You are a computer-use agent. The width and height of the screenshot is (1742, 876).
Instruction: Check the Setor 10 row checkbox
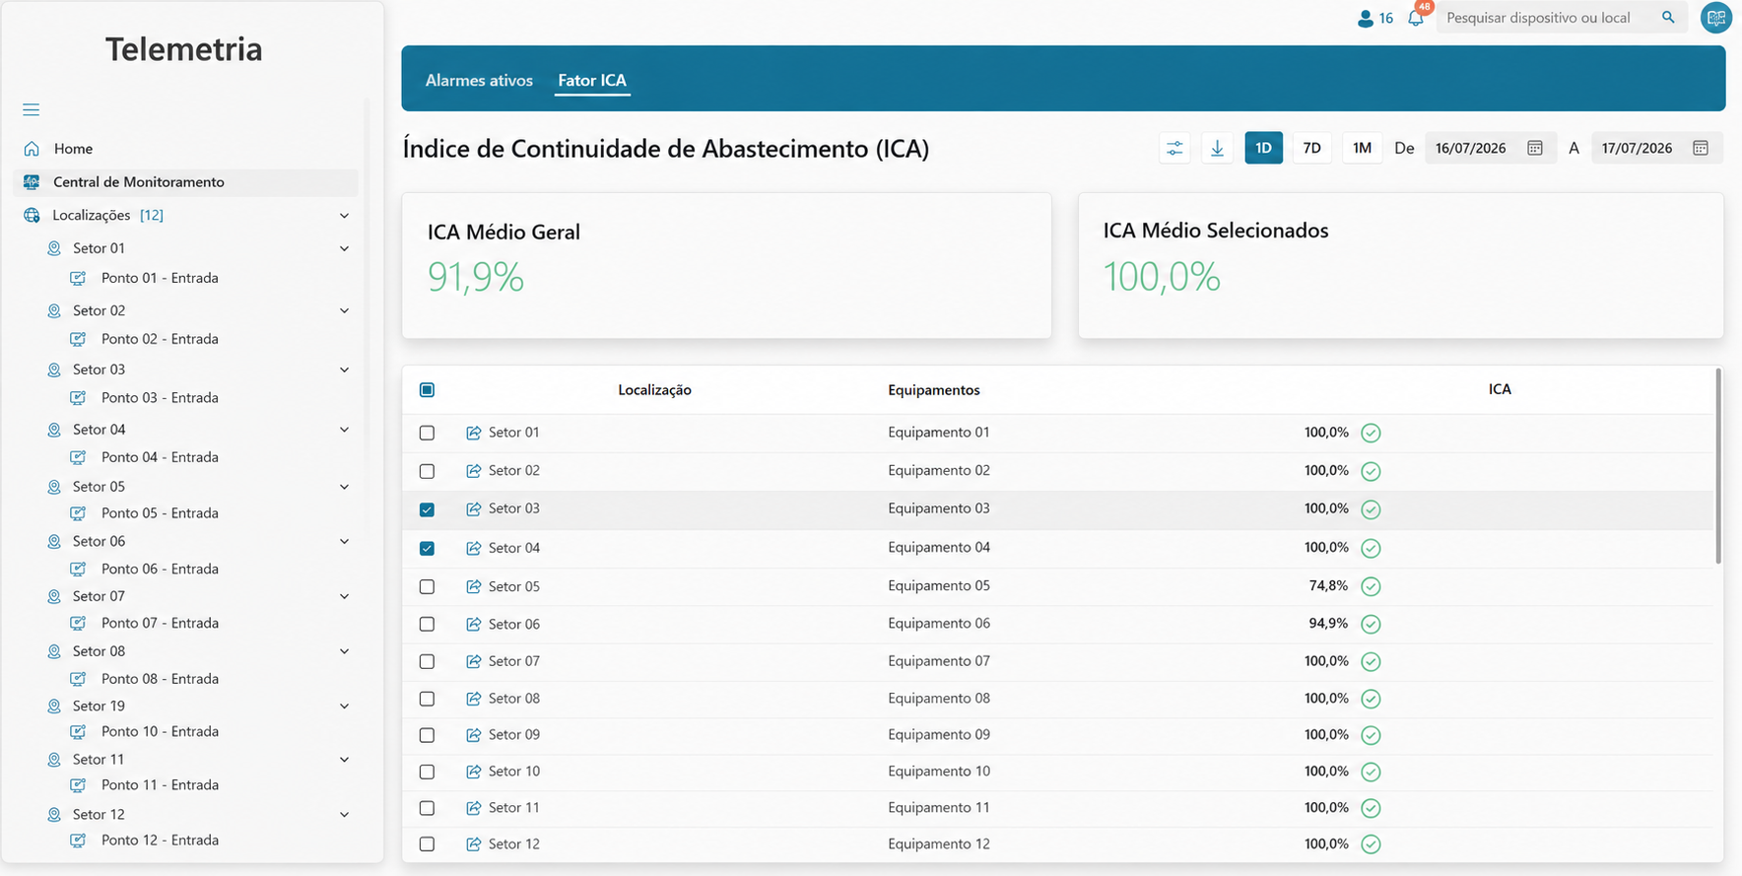(427, 772)
